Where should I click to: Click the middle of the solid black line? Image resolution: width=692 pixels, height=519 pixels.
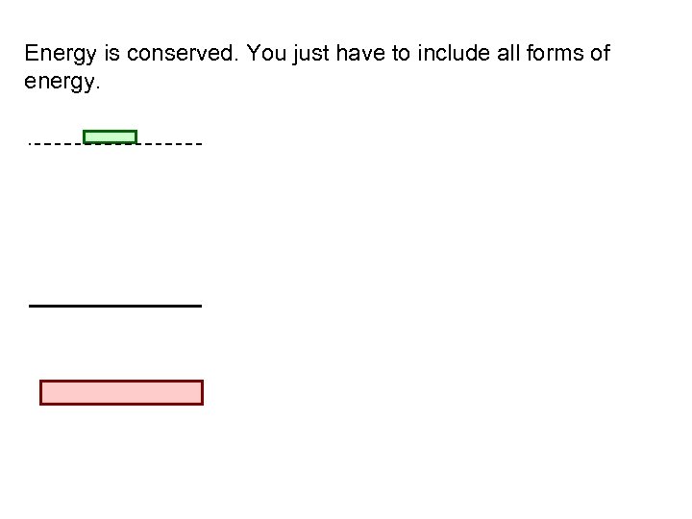tap(115, 305)
